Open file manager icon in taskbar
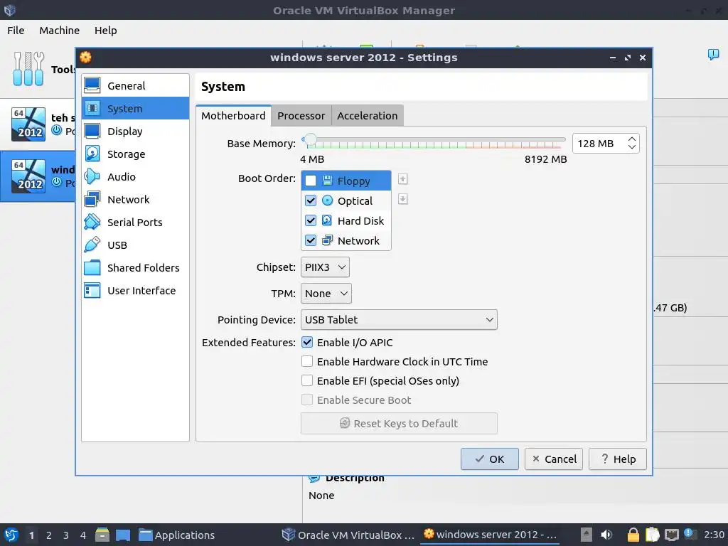The image size is (728, 546). [102, 535]
